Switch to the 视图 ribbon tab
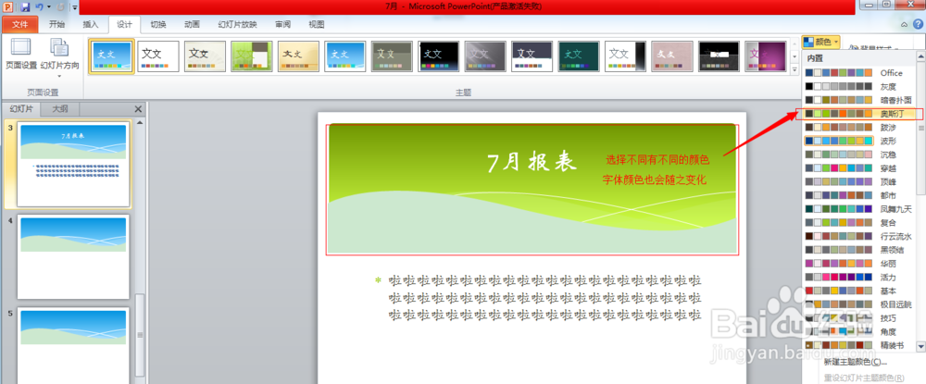The height and width of the screenshot is (384, 926). 317,25
